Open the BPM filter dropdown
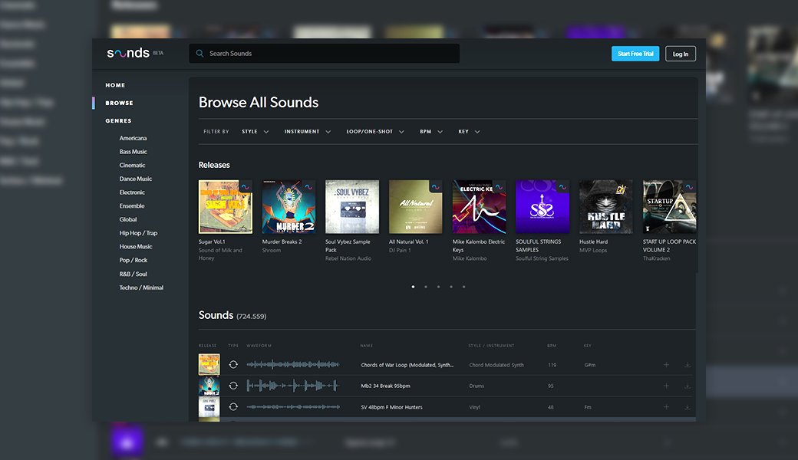The height and width of the screenshot is (460, 798). [430, 132]
